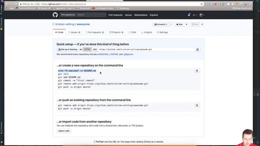Switch to the repository Issues tab
The height and width of the screenshot is (146, 260).
click(x=74, y=32)
